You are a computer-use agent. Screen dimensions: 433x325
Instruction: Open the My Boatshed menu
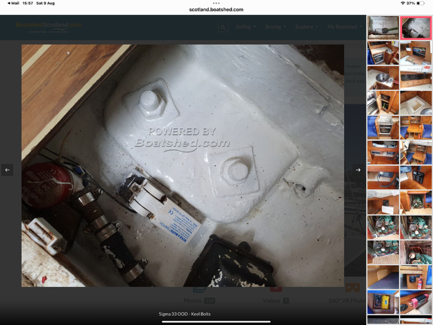[x=345, y=27]
